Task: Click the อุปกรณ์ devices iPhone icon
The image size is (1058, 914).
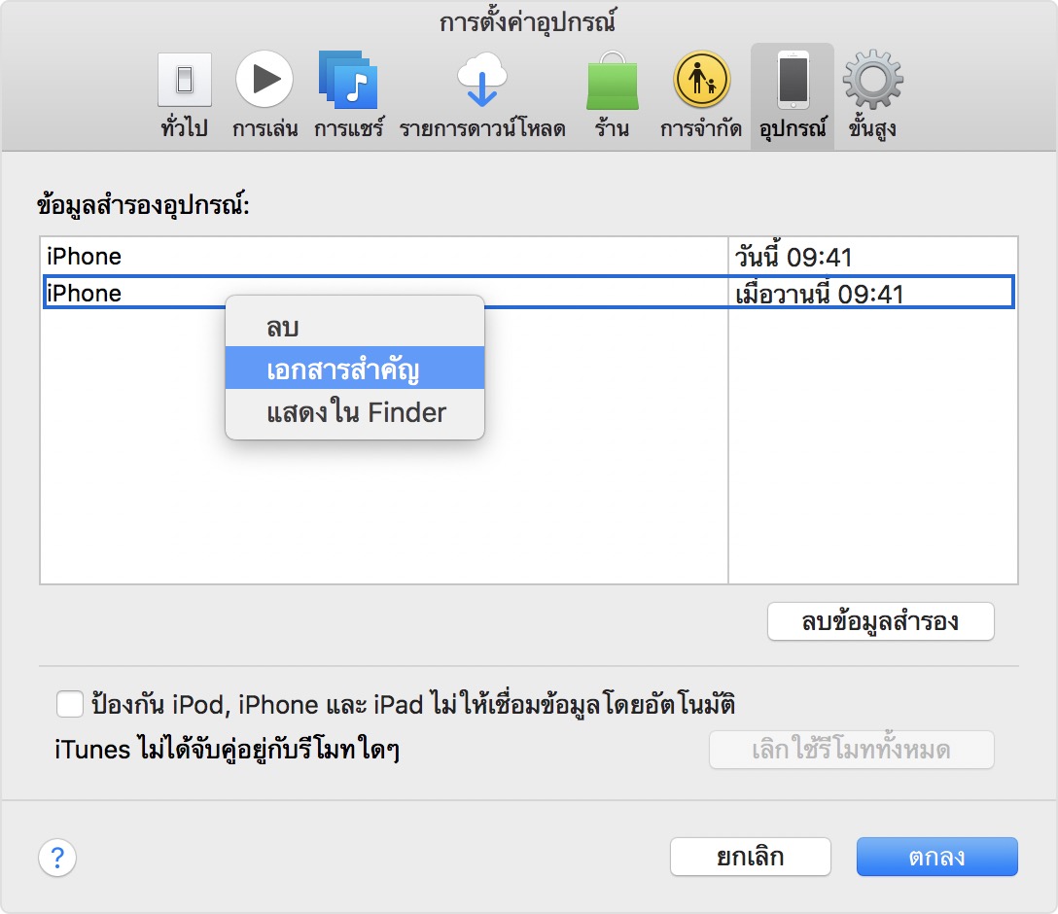Action: click(792, 81)
